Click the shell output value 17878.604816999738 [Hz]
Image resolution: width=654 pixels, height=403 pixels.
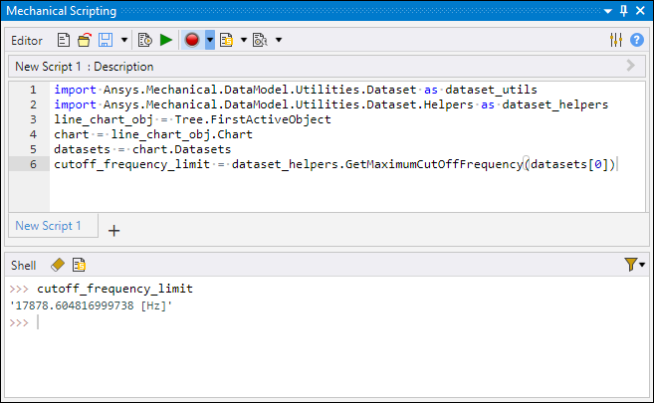91,305
